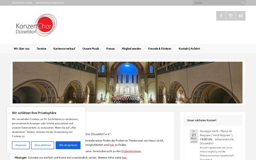
Task: Open Mitglied werden page
Action: 131,49
